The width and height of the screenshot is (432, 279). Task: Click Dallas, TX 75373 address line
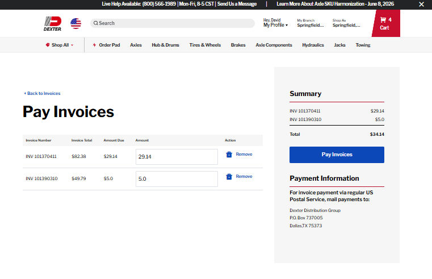[306, 226]
